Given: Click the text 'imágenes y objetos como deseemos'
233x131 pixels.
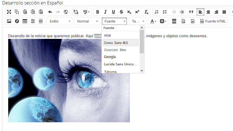Looking at the screenshot, I should [x=176, y=36].
